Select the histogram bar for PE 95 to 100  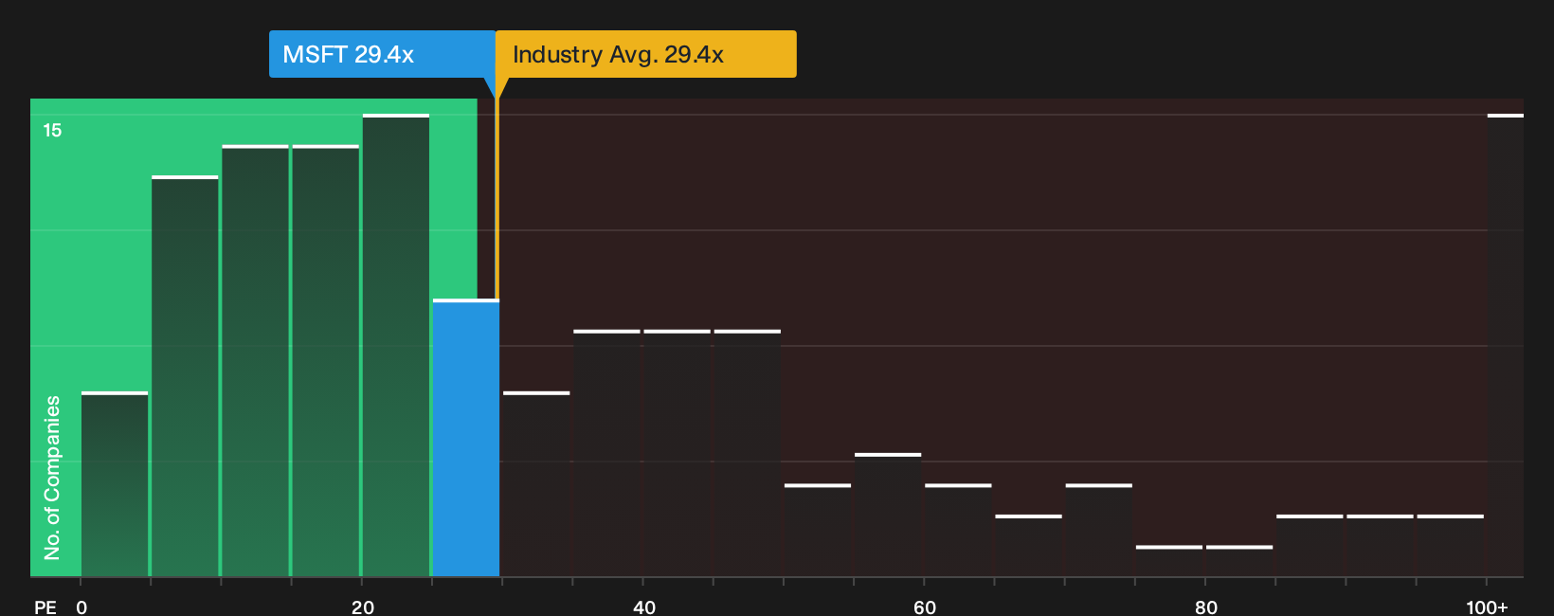[x=1450, y=546]
